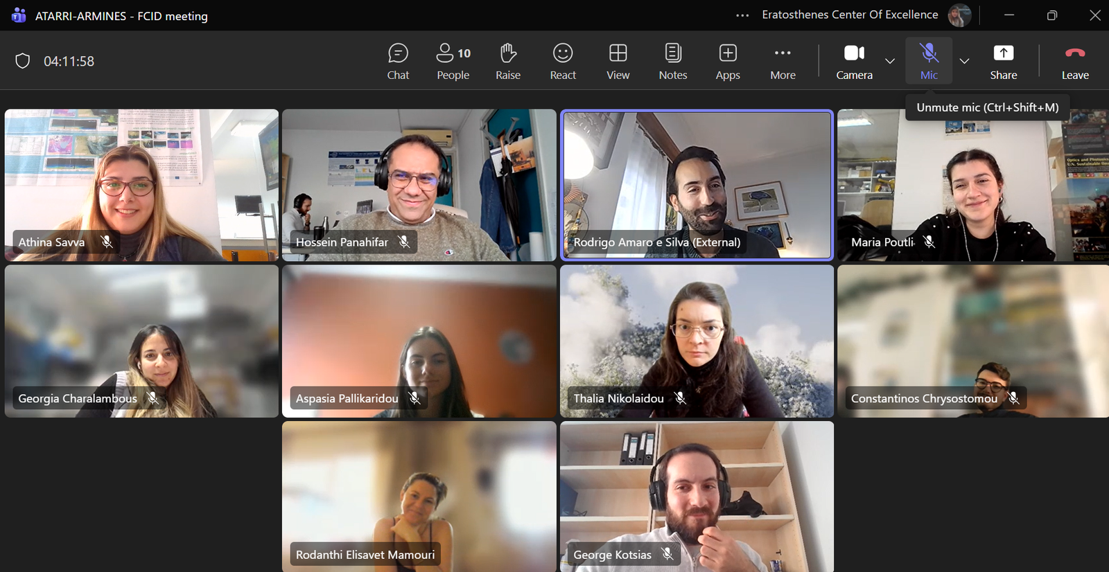Open meeting Notes
The height and width of the screenshot is (572, 1109).
(673, 61)
